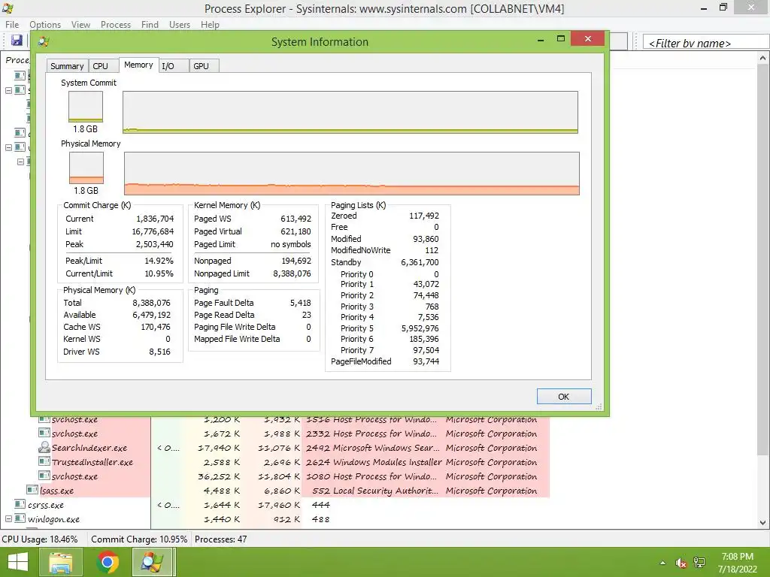Click the System Commit 1.8 GB gauge
Image resolution: width=770 pixels, height=577 pixels.
tap(86, 107)
